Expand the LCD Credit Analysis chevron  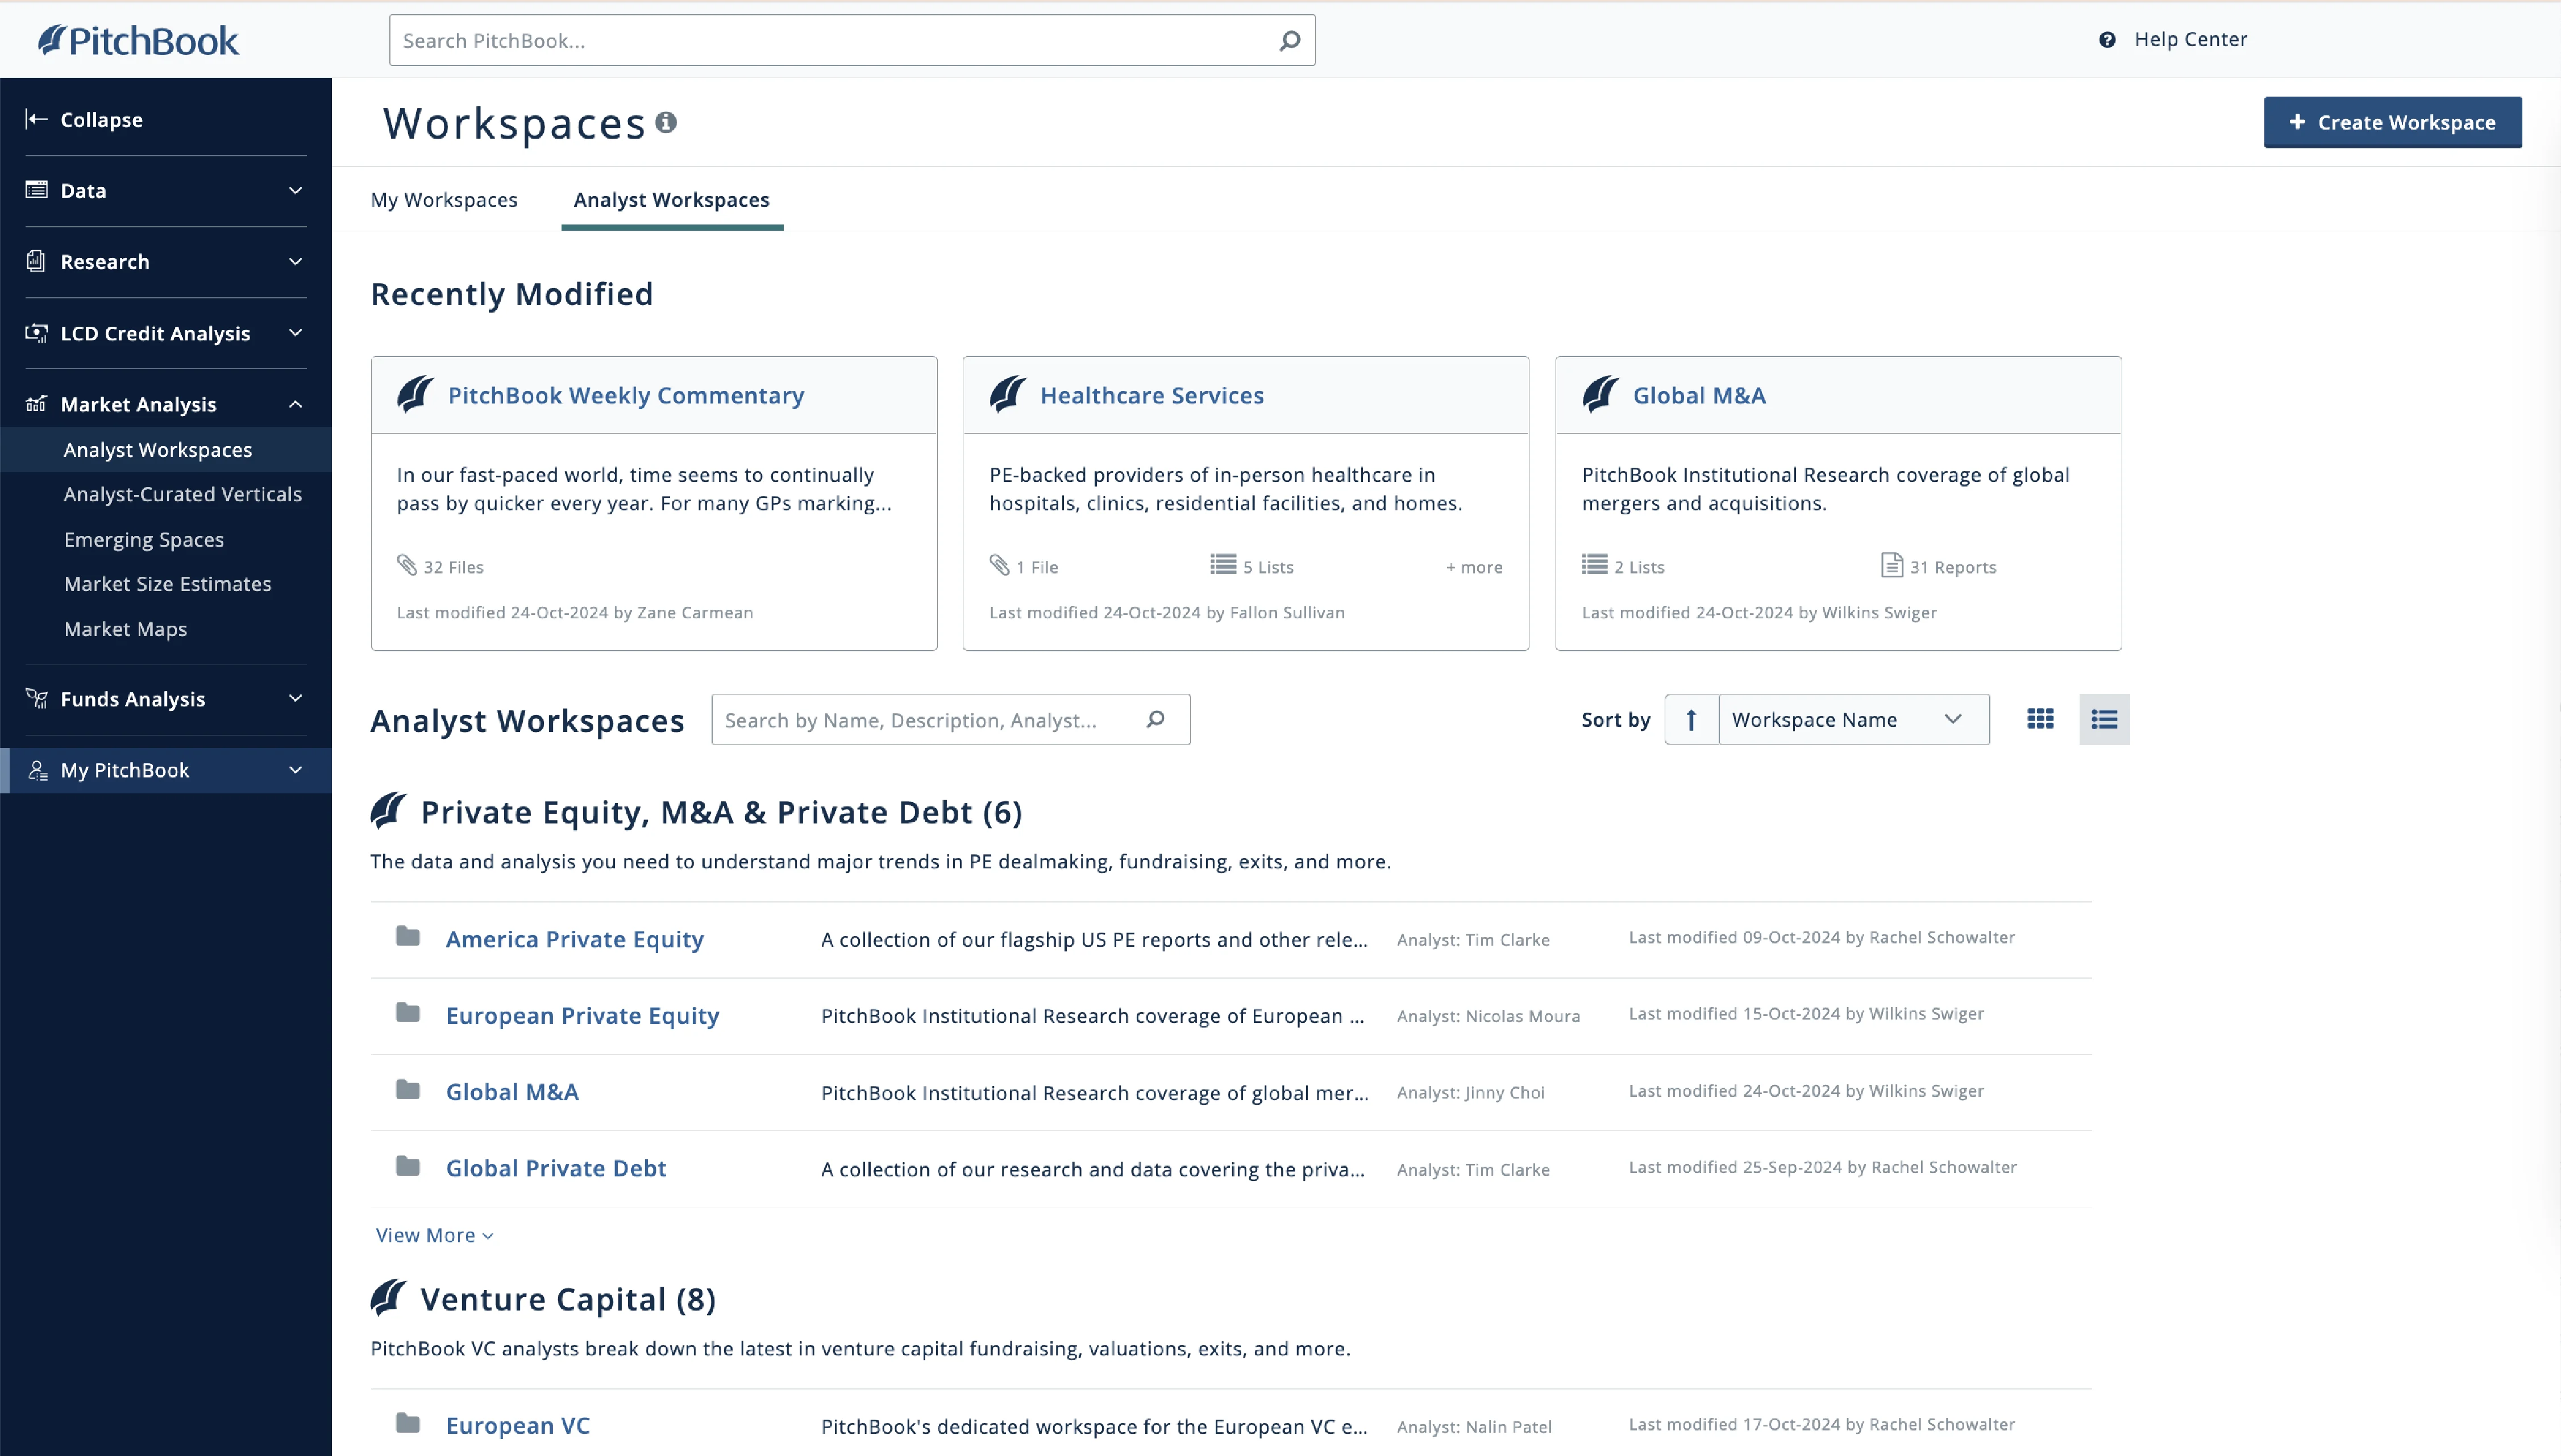click(x=295, y=333)
